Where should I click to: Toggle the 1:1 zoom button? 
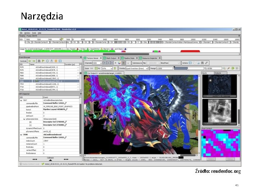(x=92, y=68)
